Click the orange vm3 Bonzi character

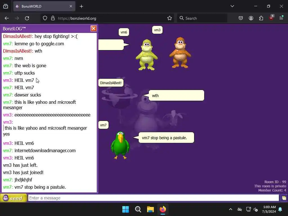tap(180, 53)
